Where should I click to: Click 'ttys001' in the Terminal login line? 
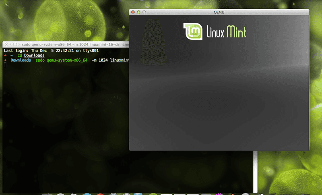click(x=91, y=50)
